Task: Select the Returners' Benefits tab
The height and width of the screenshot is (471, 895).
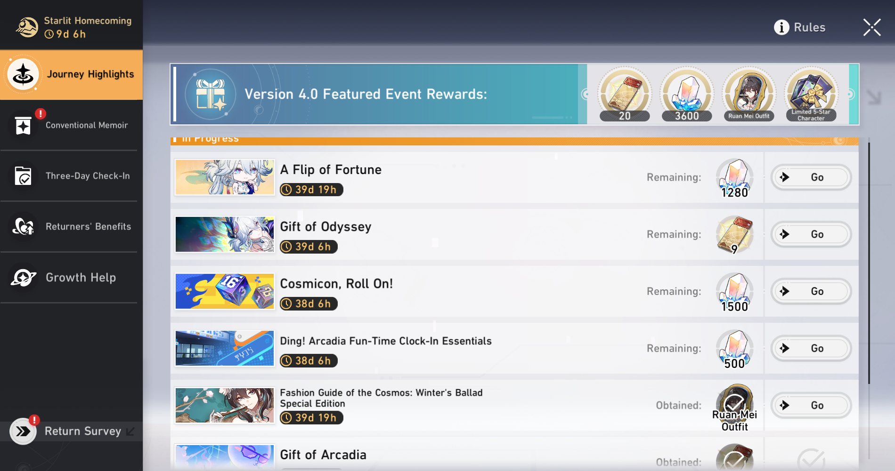Action: [x=71, y=227]
